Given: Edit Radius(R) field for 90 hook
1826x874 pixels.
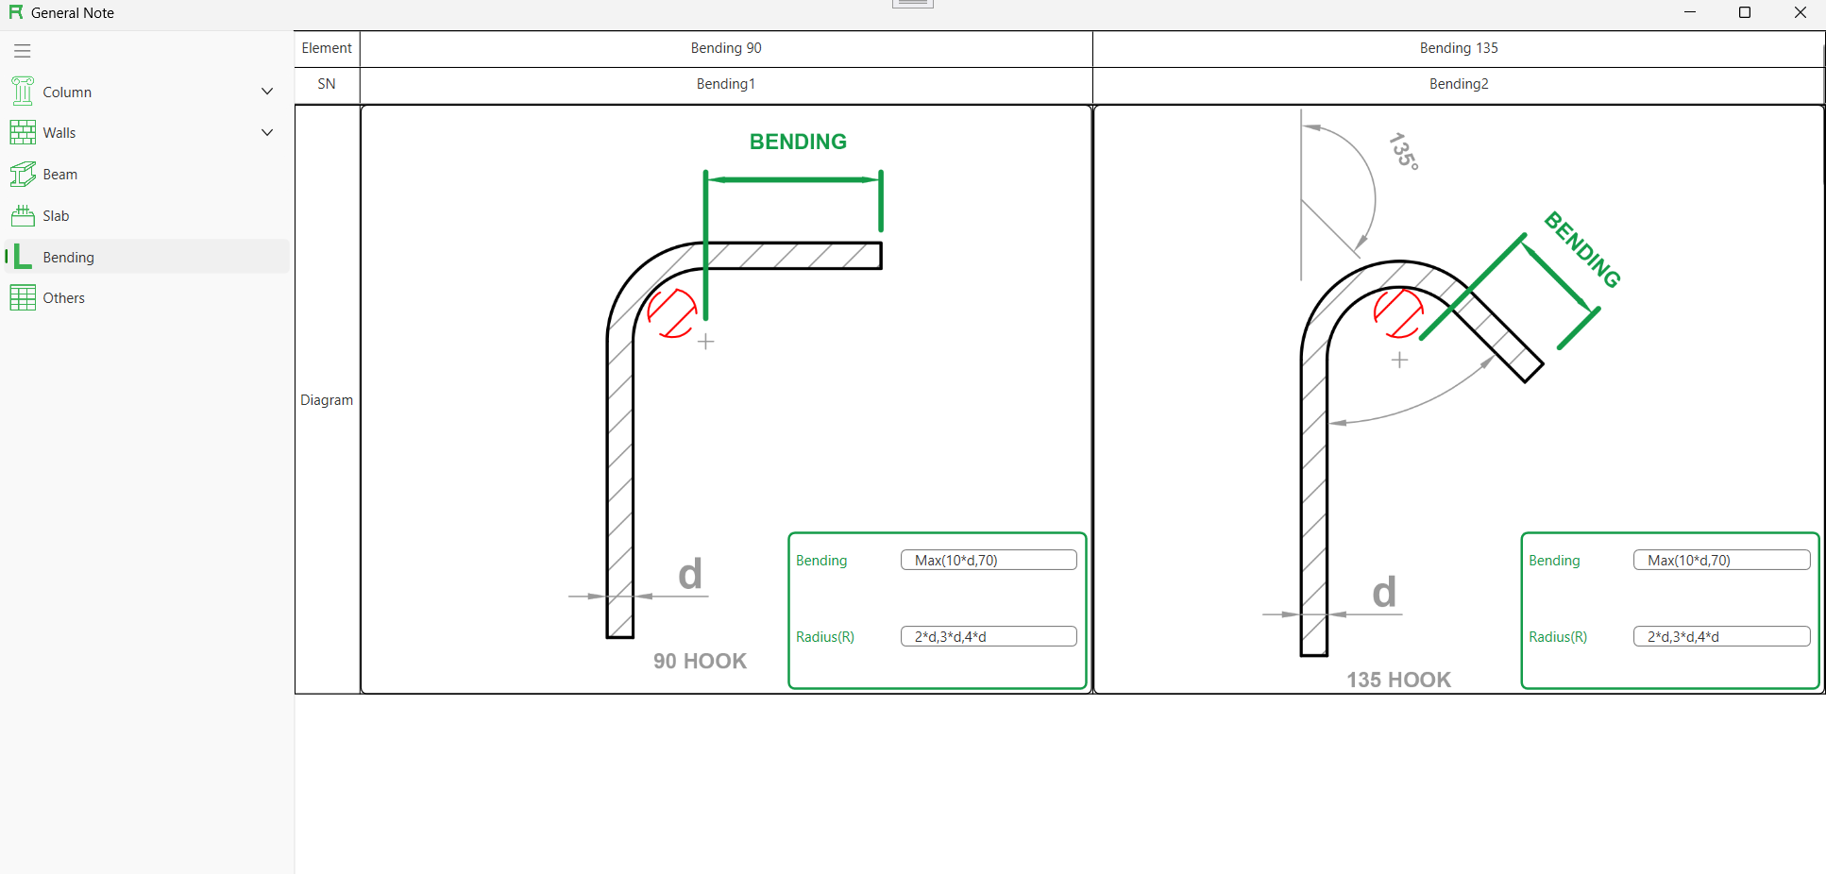Looking at the screenshot, I should [x=989, y=637].
